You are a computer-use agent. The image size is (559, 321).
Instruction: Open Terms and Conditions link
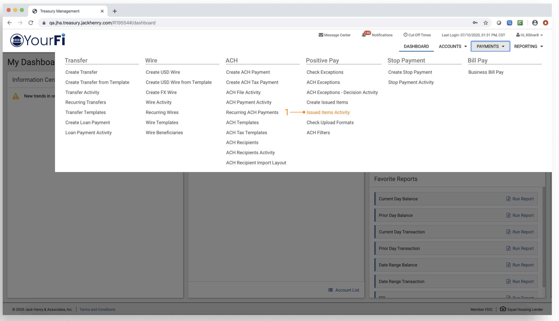tap(97, 309)
